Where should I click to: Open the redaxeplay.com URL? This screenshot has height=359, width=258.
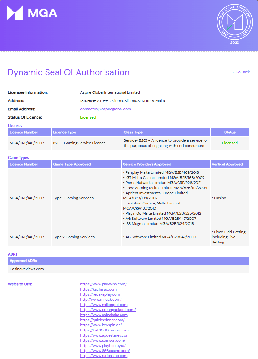(x=100, y=294)
